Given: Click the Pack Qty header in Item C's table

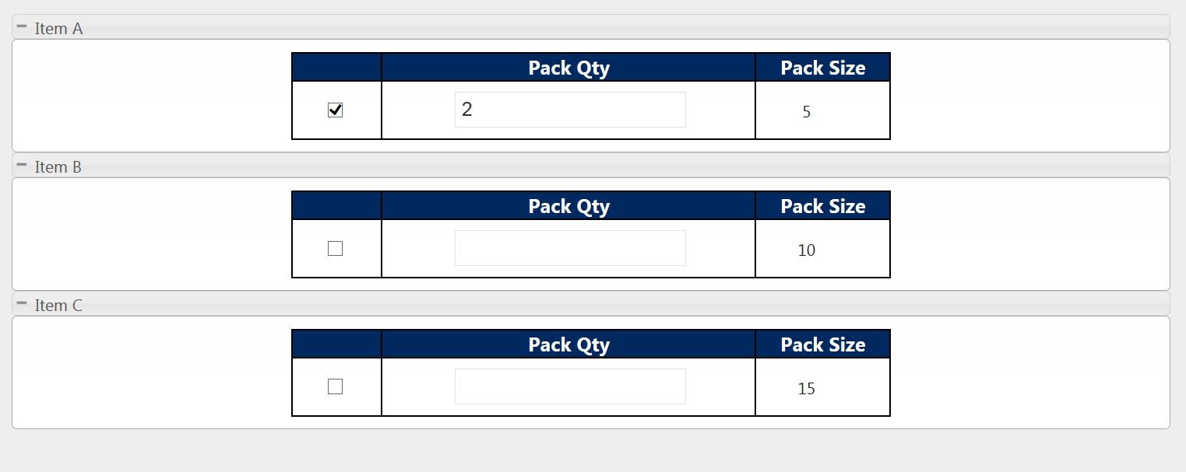Looking at the screenshot, I should tap(568, 344).
